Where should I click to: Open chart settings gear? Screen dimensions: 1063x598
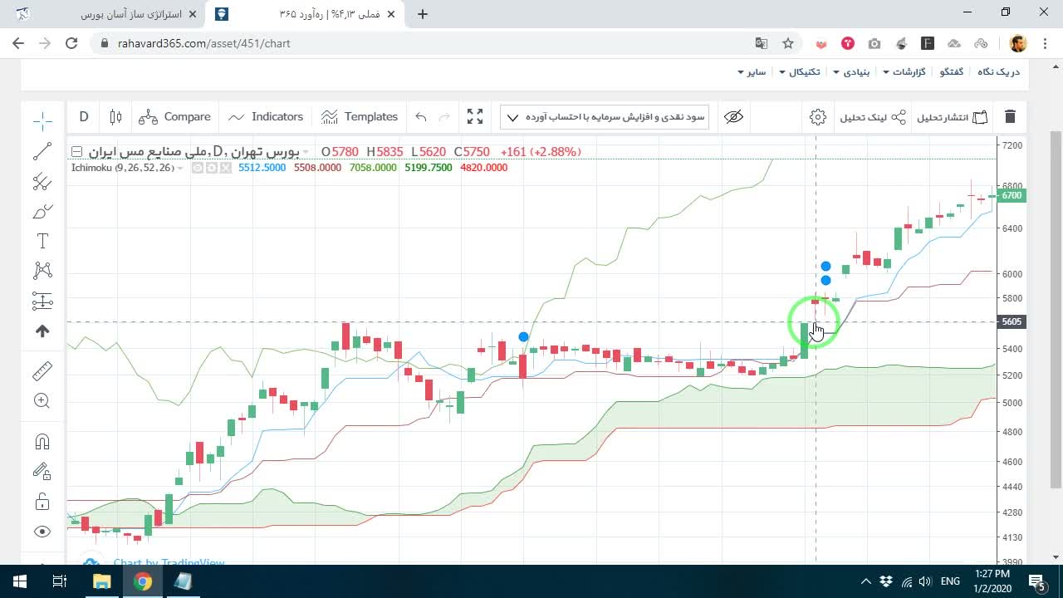click(x=818, y=117)
